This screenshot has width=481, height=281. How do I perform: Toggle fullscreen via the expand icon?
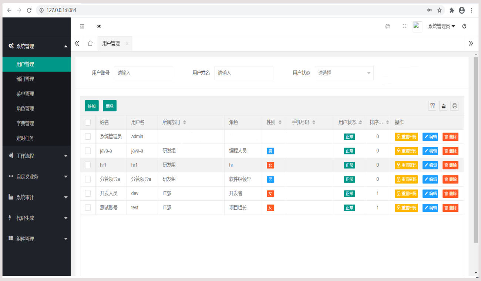(404, 26)
